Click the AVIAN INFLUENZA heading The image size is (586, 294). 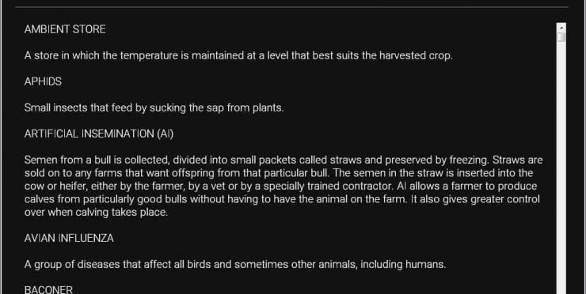(x=69, y=239)
